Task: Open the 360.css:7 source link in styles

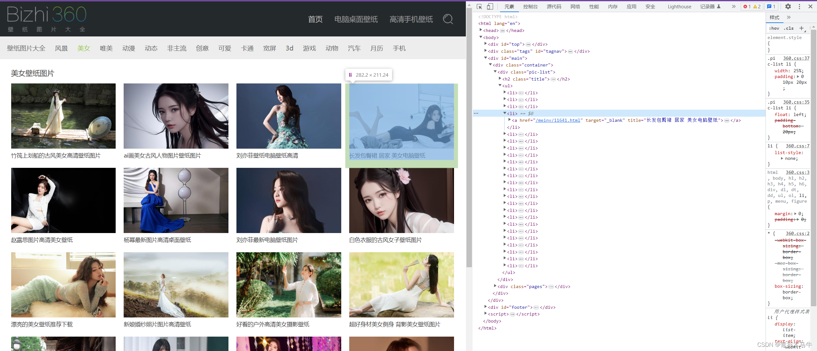Action: click(798, 146)
